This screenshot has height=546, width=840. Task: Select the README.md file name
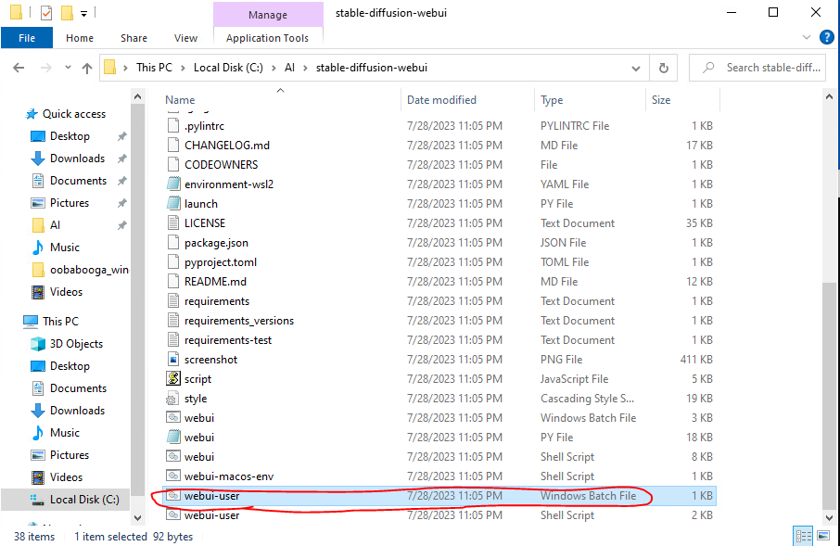pos(215,281)
